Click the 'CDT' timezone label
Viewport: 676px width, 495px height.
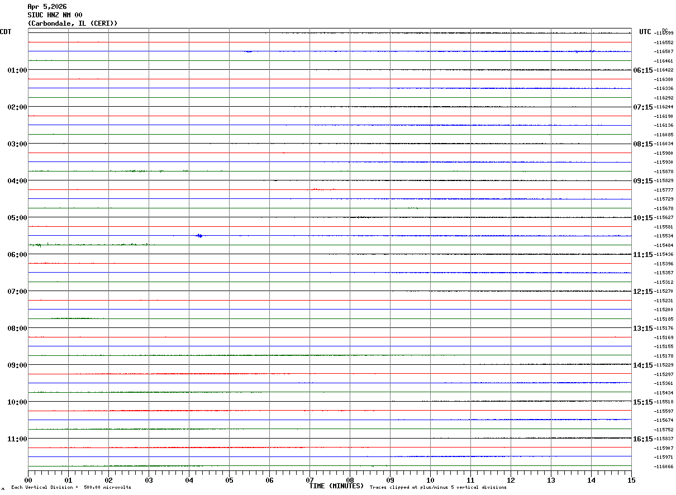pos(6,32)
